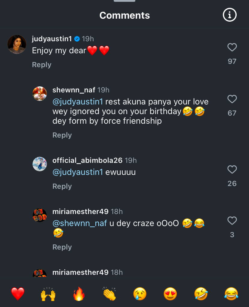
Task: Reply to judyaustin1's comment
Action: coord(41,65)
